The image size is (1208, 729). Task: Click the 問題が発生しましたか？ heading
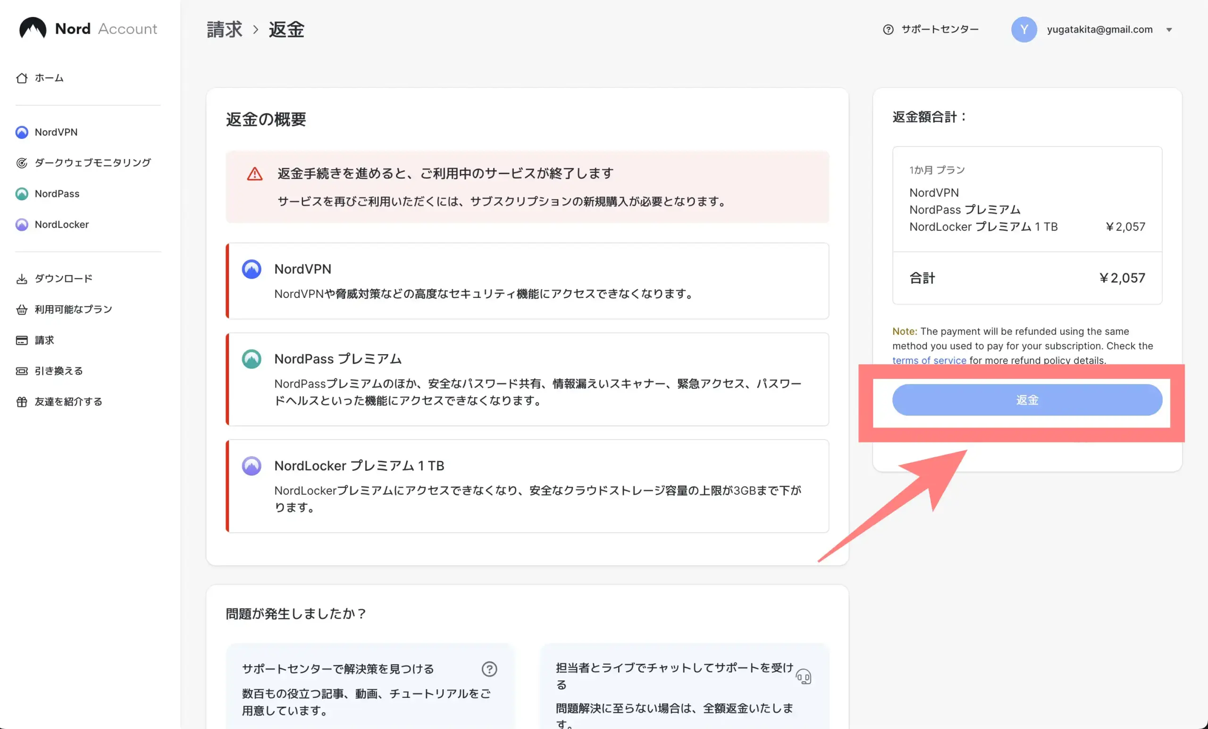[295, 614]
